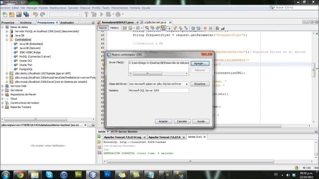Select the formularioSERVLET.java editor tab
Screen dimensions: 319x179
[118, 22]
